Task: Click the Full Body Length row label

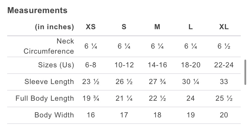Action: [x=45, y=98]
